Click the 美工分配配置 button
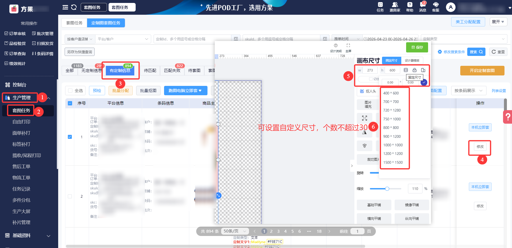 tap(468, 22)
